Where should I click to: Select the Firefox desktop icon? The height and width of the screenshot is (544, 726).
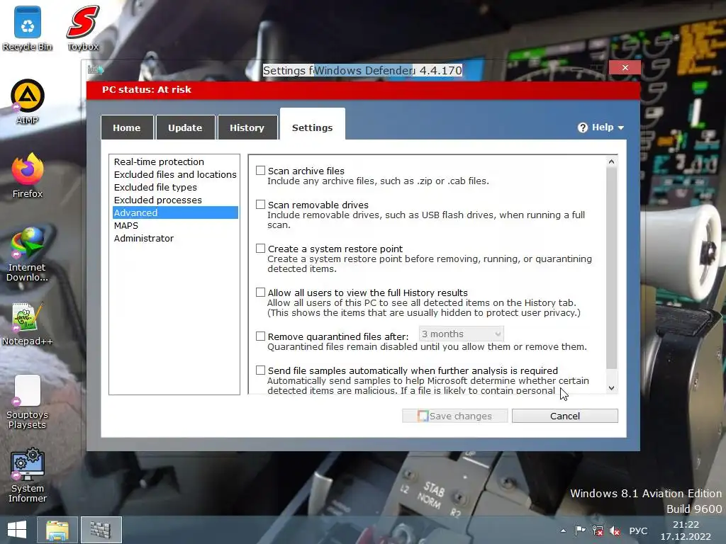coord(28,176)
